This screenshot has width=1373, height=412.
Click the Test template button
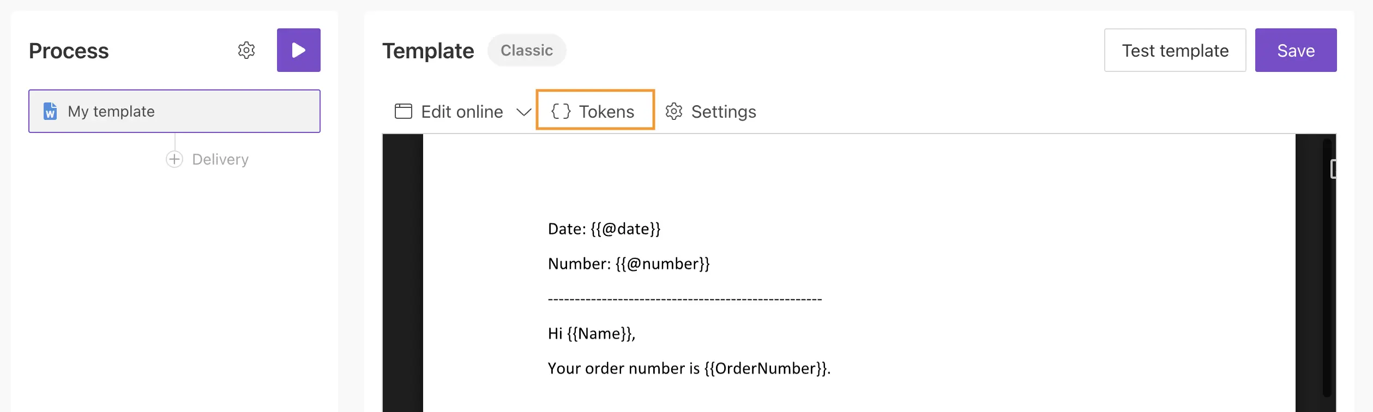click(1175, 50)
